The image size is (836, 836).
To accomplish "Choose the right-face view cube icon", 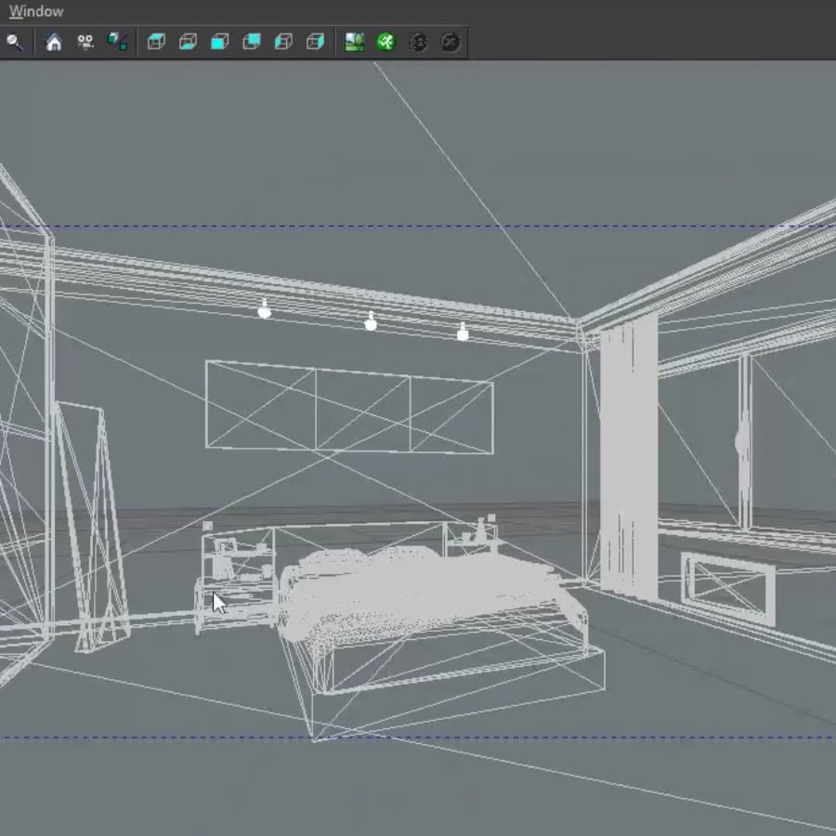I will [x=316, y=42].
